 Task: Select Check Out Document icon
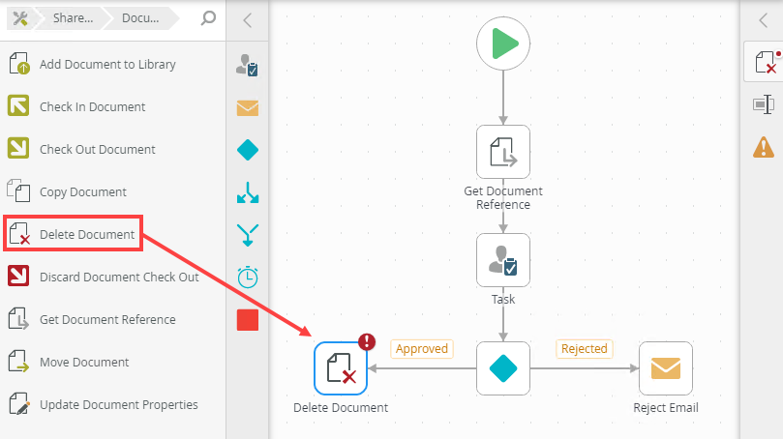coord(18,148)
